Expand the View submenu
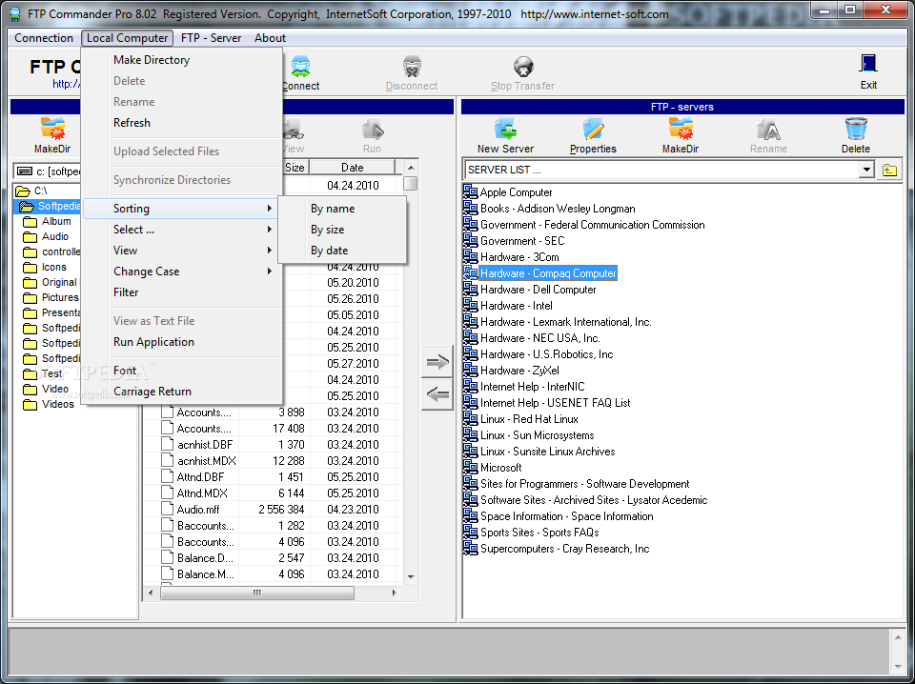Screen dimensions: 915x684 click(x=183, y=251)
